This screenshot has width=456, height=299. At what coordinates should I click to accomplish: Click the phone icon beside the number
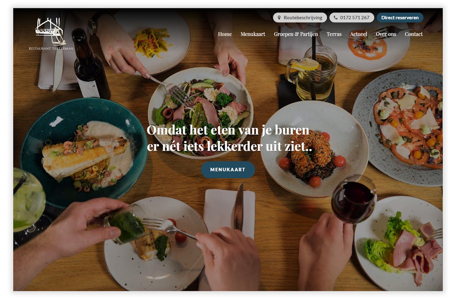336,18
